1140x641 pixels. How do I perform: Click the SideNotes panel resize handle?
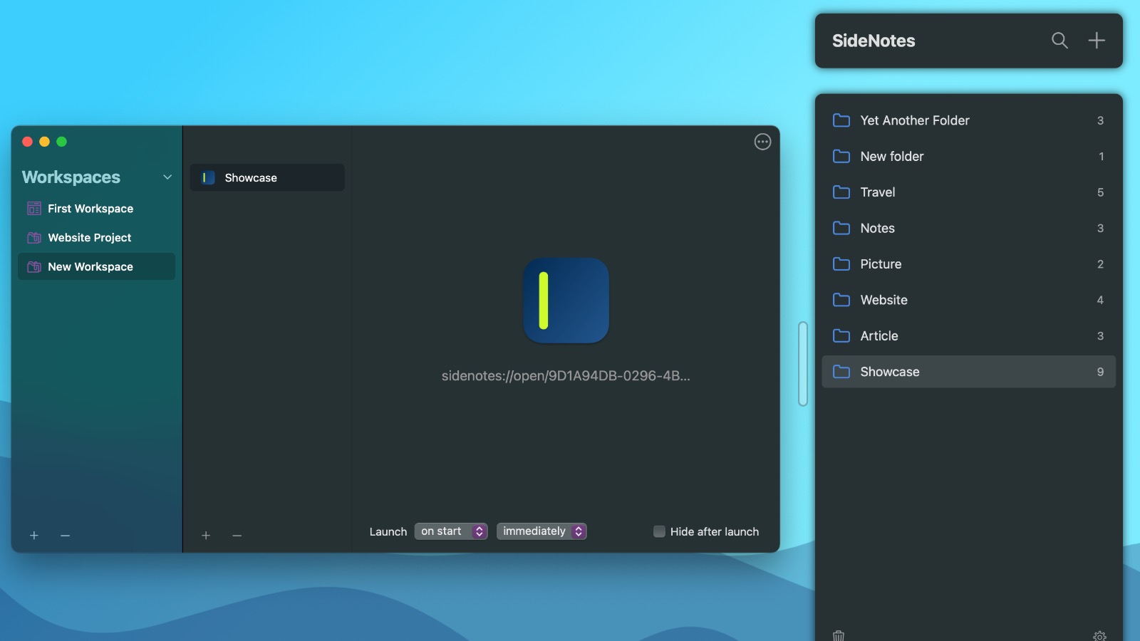803,364
